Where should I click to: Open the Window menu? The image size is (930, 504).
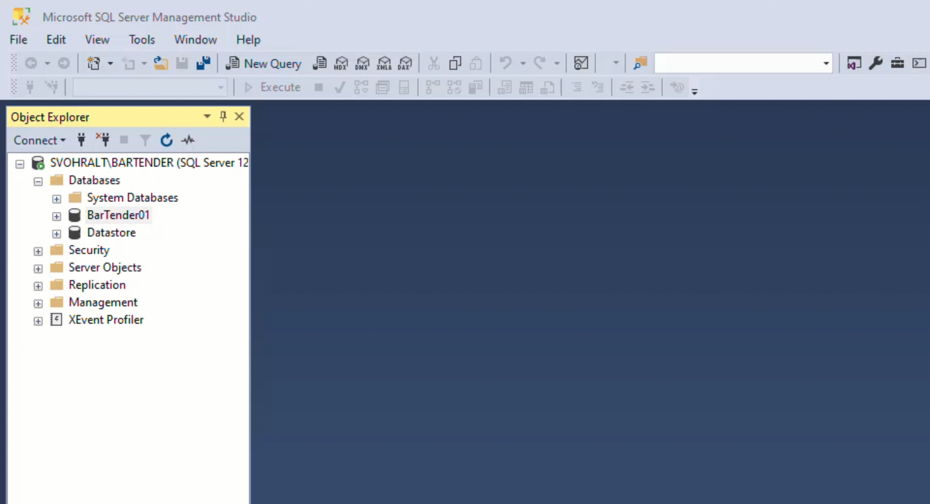point(195,40)
